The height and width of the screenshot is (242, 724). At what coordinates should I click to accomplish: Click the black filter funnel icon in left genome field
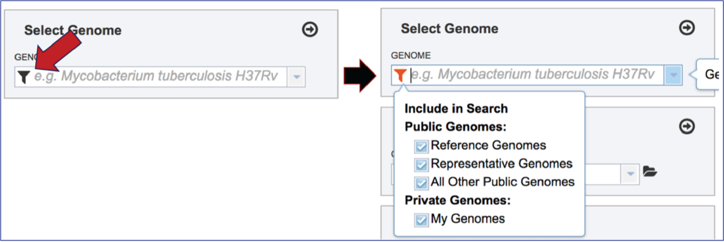24,77
